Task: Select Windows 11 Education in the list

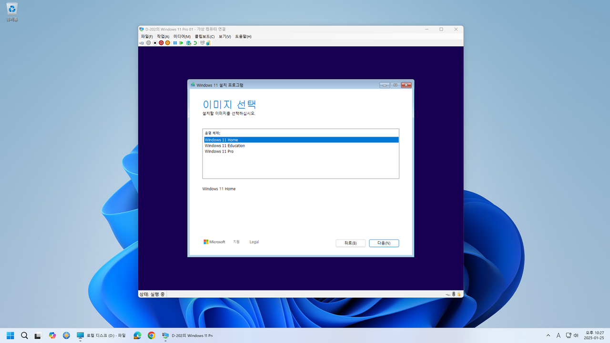Action: (301, 146)
